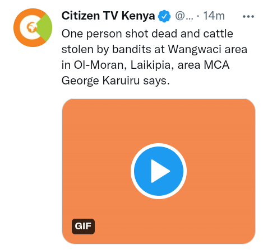Click the orange ring of the profile avatar
Viewport: 263px width, 250px height.
click(x=18, y=35)
